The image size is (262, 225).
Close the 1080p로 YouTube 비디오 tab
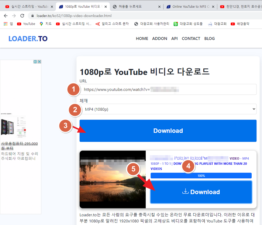106,7
